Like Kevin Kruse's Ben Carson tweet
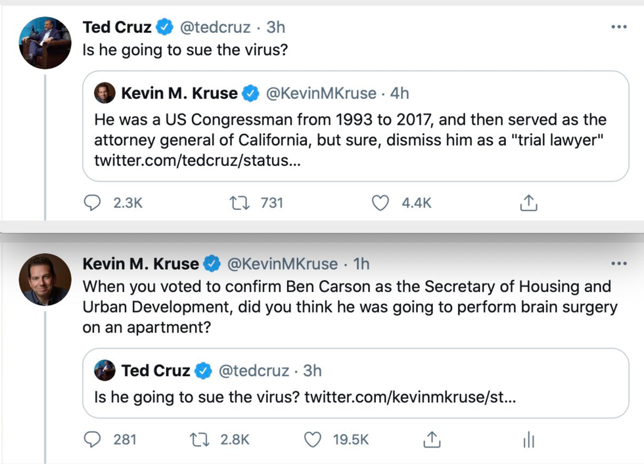 coord(313,439)
